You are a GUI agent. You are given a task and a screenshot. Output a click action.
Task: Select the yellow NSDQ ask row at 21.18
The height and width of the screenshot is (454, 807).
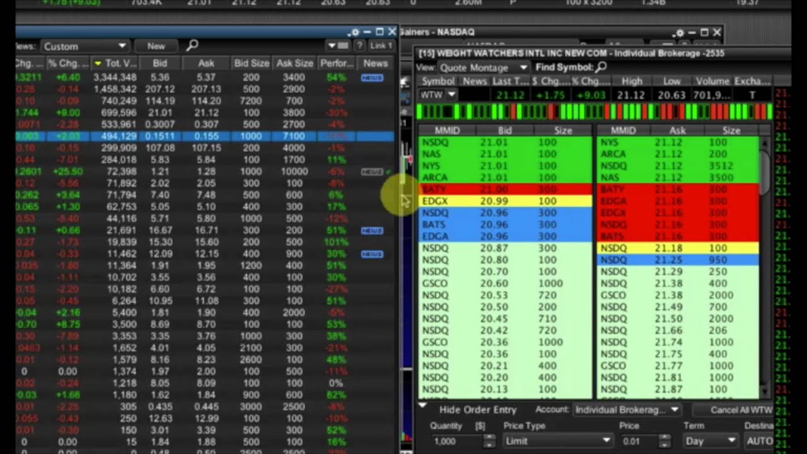678,248
